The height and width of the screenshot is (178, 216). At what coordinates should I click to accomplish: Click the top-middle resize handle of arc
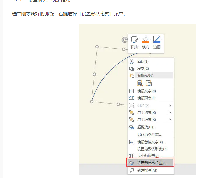click(x=124, y=49)
